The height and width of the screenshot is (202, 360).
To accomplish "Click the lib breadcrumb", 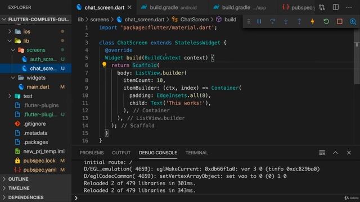I will [80, 20].
